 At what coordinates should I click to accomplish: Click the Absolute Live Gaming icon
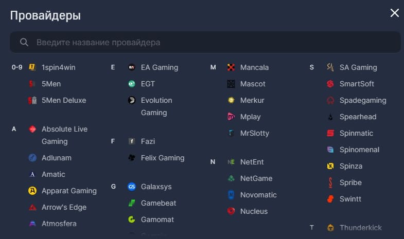click(x=32, y=129)
